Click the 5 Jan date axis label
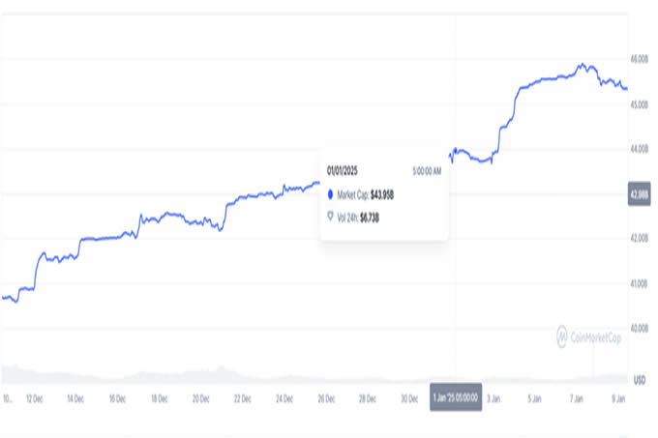This screenshot has width=658, height=438. [x=535, y=397]
